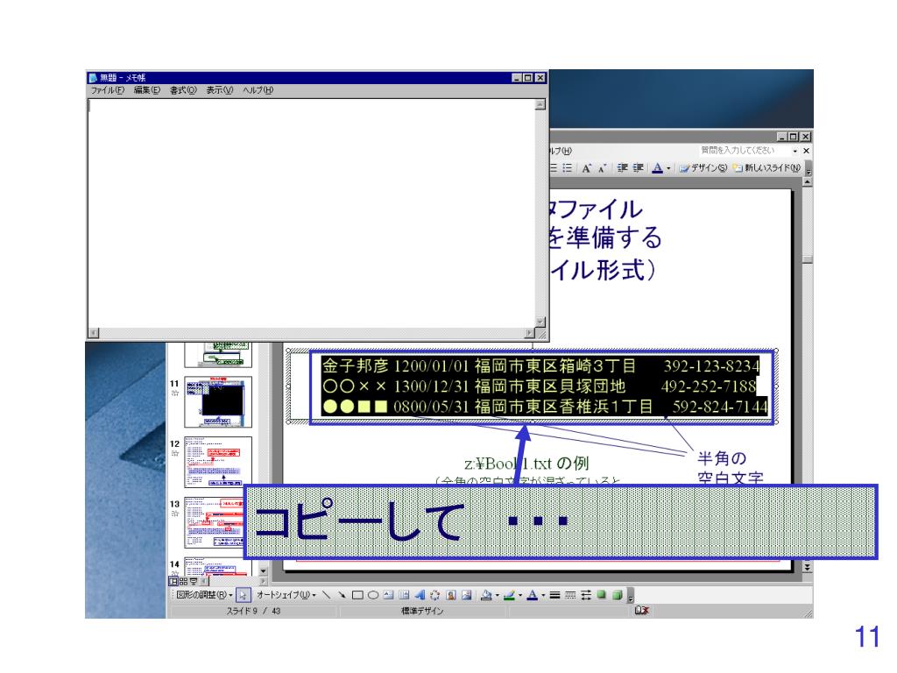Viewport: 897px width, 673px height.
Task: Apply the fill color paint bucket
Action: pos(485,595)
